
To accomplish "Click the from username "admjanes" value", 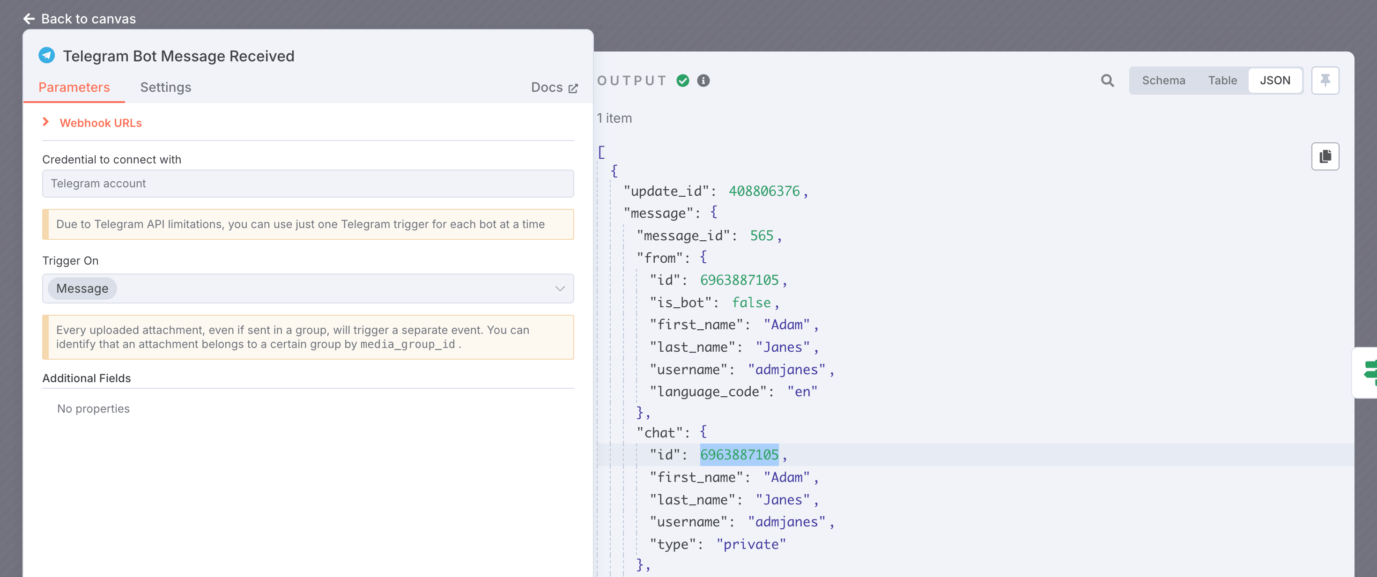I will [x=786, y=370].
